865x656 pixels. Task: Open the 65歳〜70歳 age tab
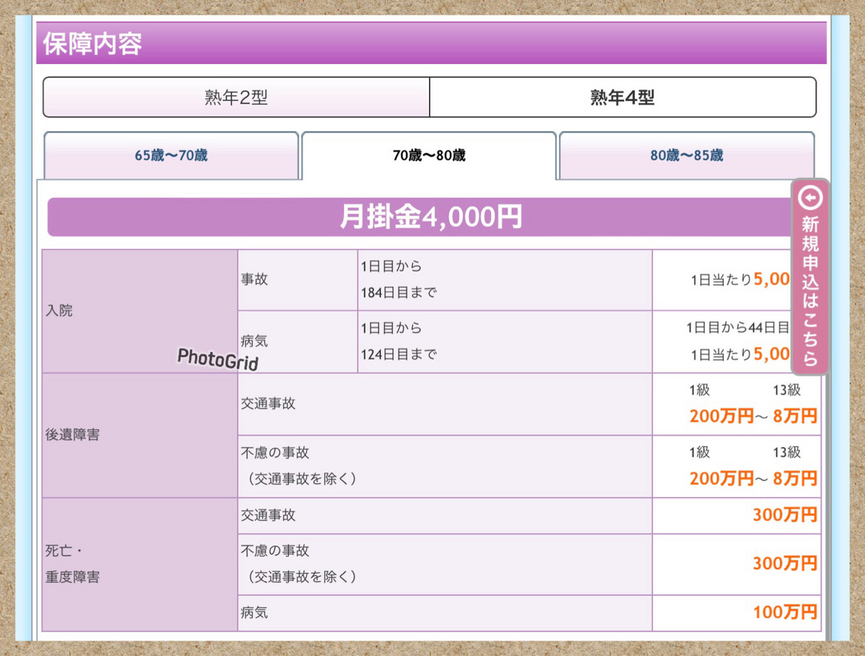click(x=171, y=156)
